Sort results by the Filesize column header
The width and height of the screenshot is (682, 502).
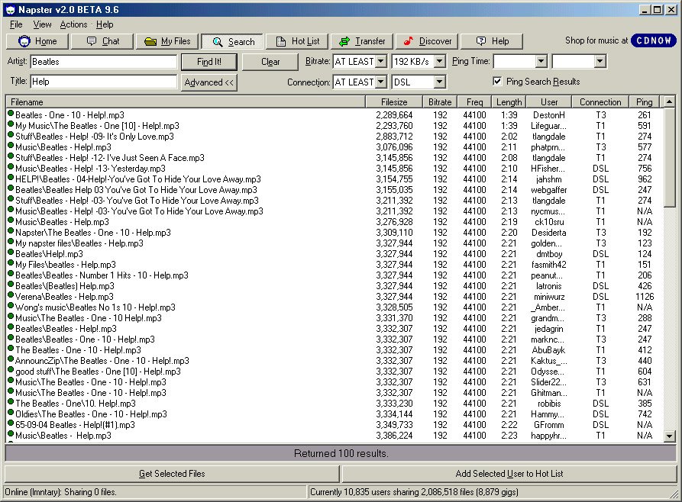coord(394,102)
